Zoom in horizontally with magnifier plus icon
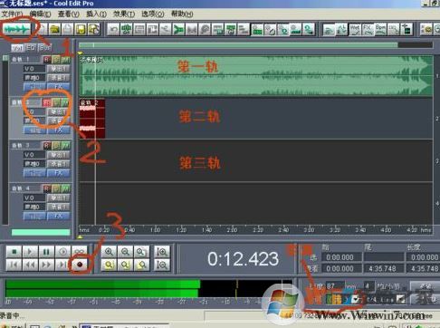Image resolution: width=440 pixels, height=328 pixels. pos(109,251)
